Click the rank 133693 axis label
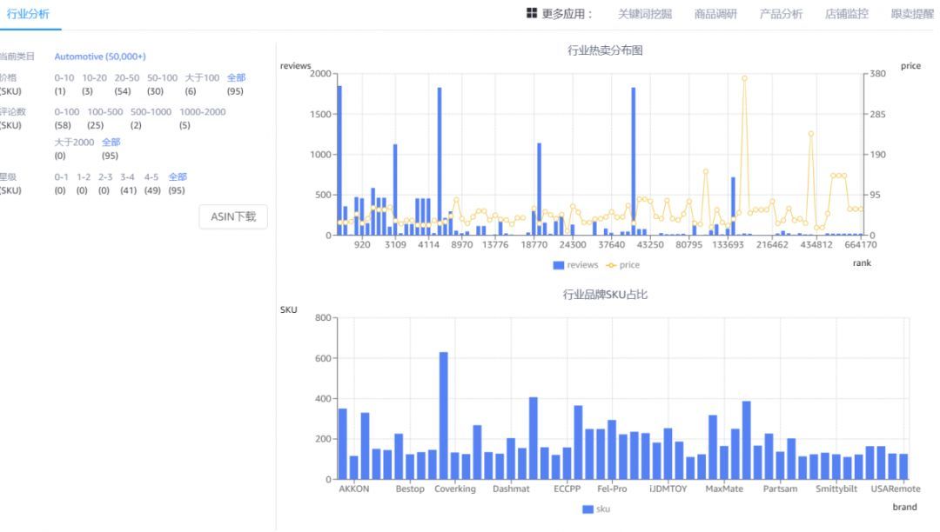940x532 pixels. pos(728,245)
